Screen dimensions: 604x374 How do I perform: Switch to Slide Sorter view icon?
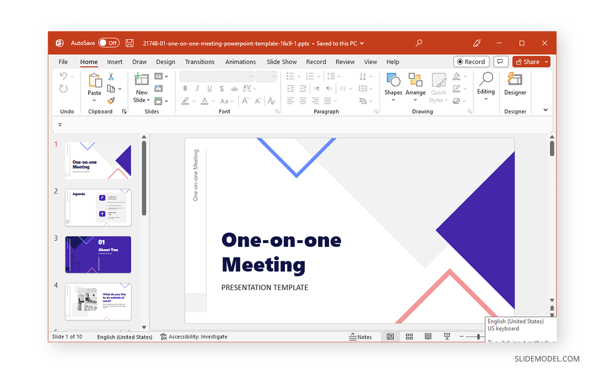[x=409, y=337]
